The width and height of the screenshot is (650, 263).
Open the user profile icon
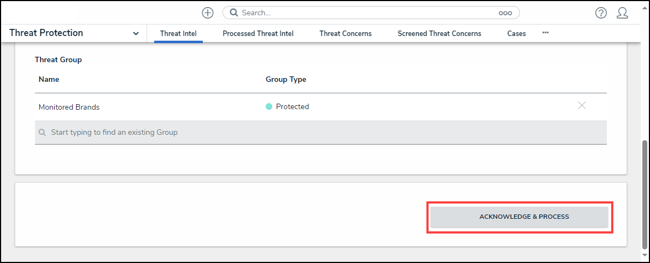[x=622, y=13]
